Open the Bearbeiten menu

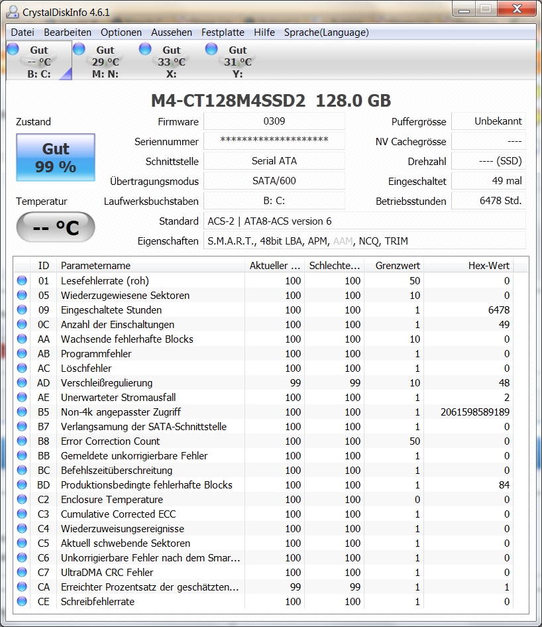click(68, 32)
